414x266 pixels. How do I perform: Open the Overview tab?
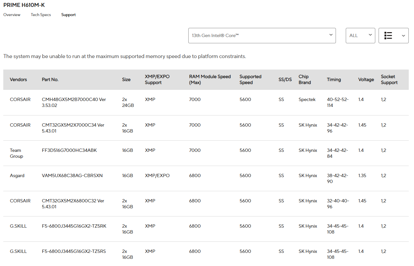(12, 15)
